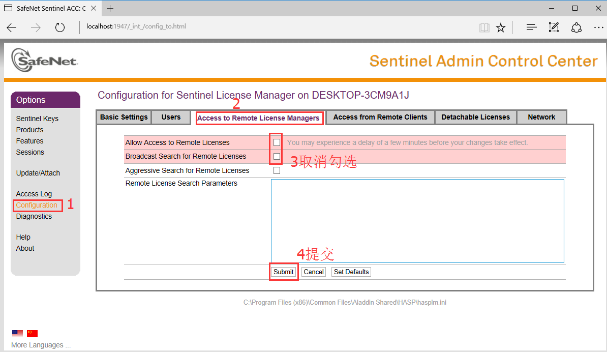The image size is (607, 352).
Task: Open Diagnostics in Options sidebar
Action: tap(34, 216)
